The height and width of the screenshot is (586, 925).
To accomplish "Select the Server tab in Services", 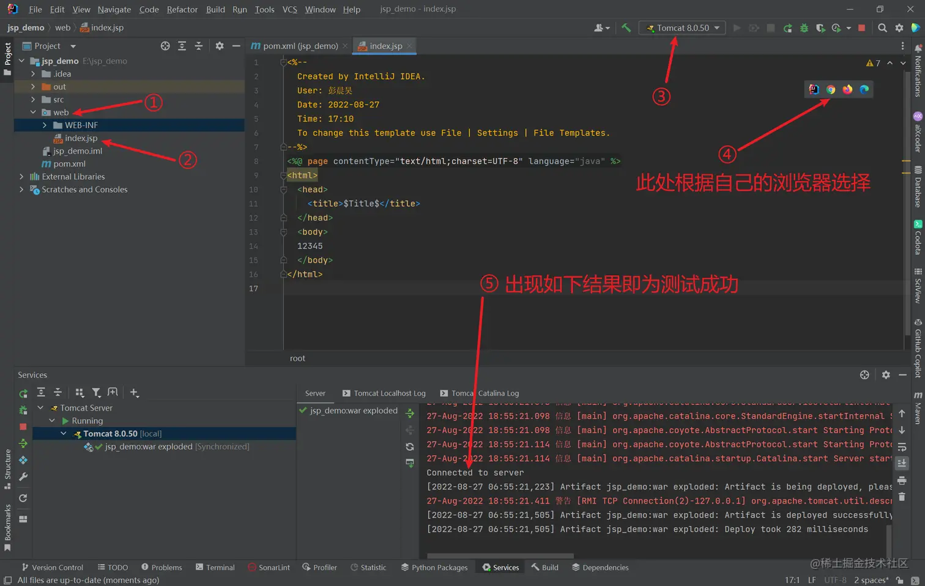I will (315, 393).
